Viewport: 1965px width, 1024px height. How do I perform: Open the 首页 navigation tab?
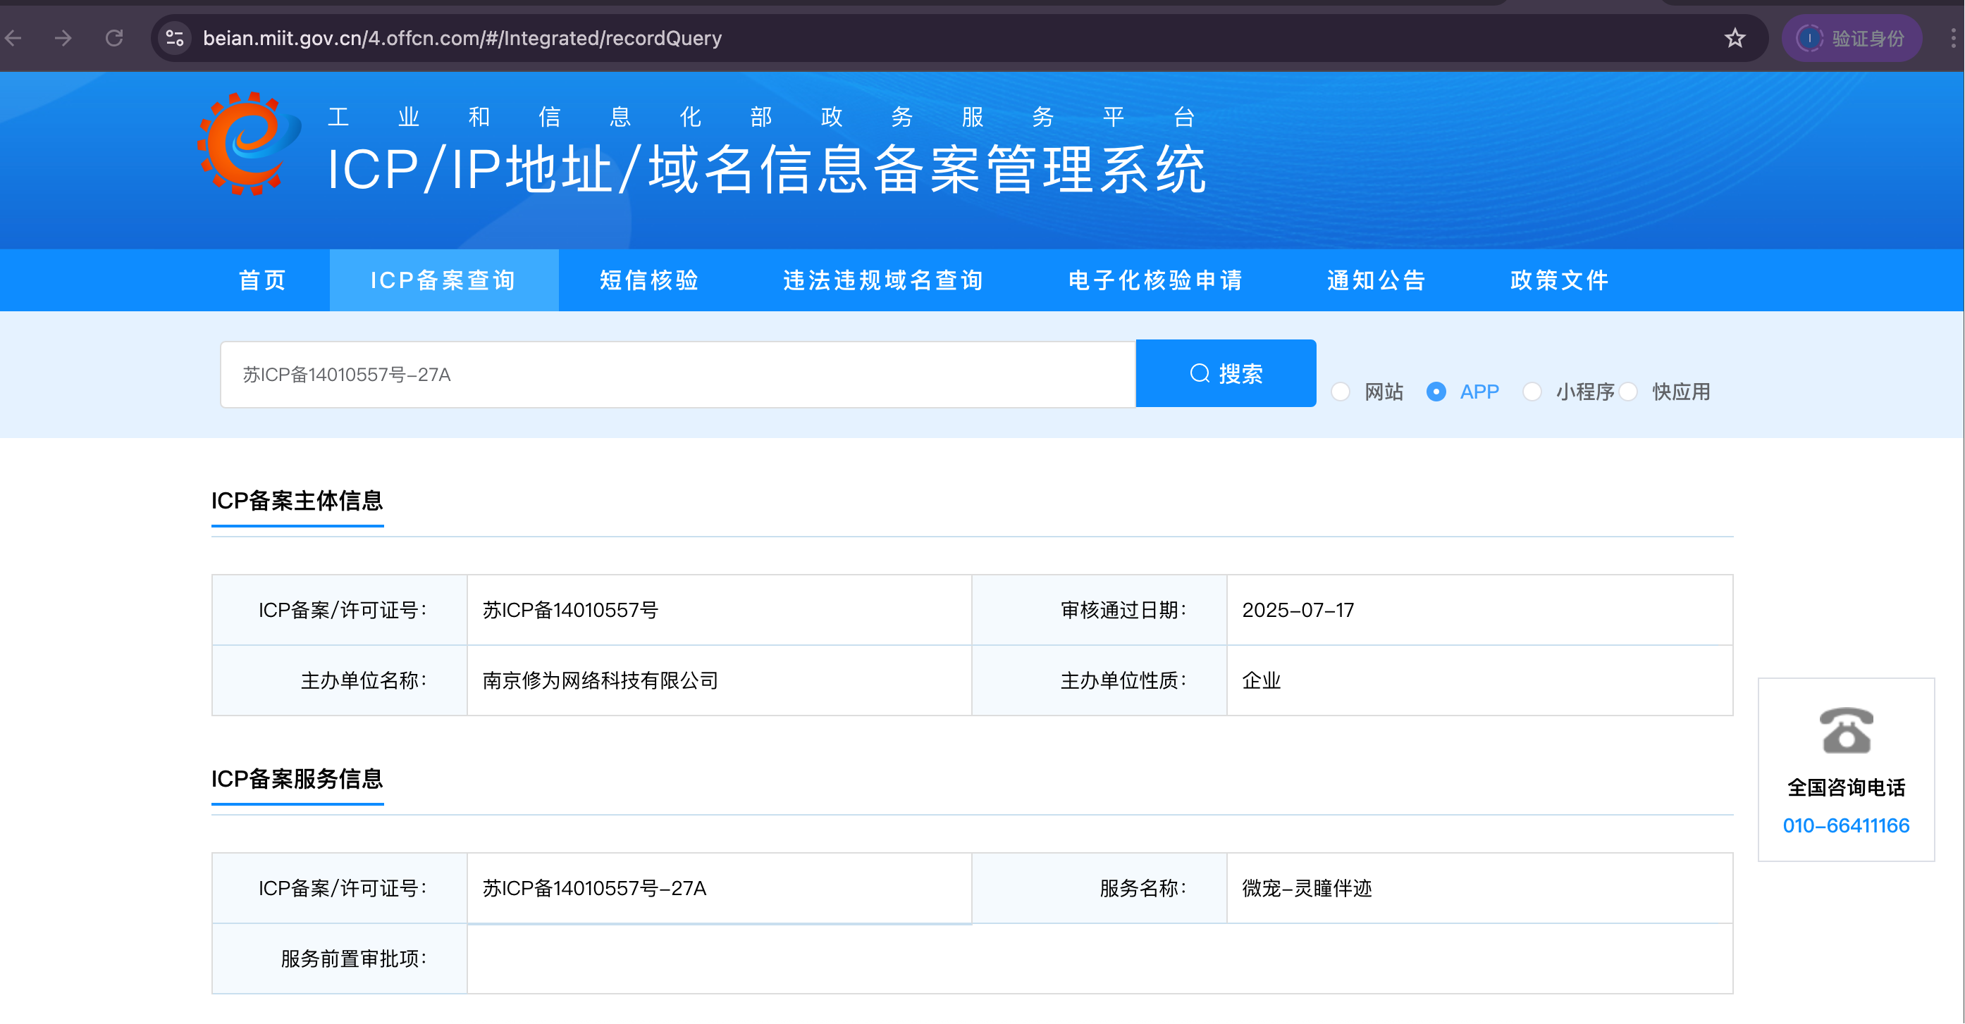(x=261, y=280)
